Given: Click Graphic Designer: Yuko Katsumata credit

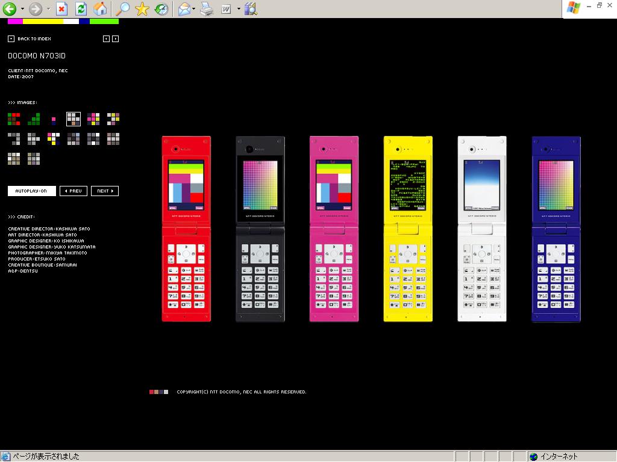Looking at the screenshot, I should pos(52,247).
